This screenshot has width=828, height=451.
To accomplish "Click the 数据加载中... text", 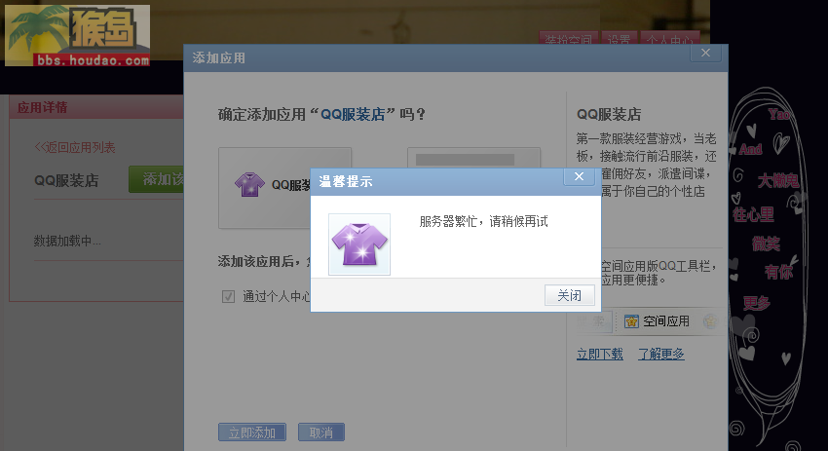I will [67, 241].
